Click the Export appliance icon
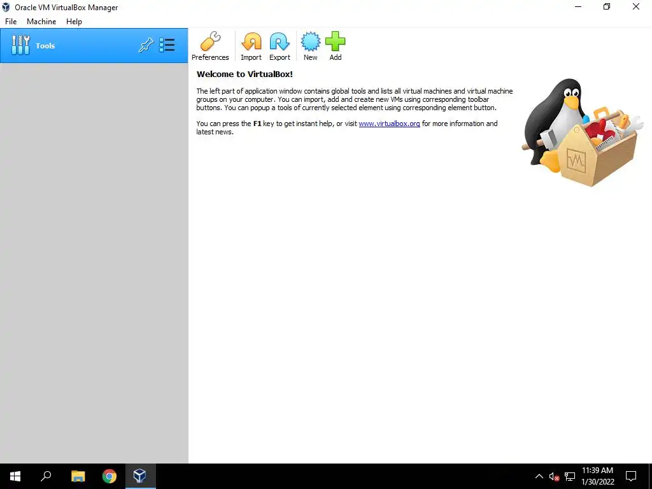This screenshot has width=652, height=489. (280, 46)
